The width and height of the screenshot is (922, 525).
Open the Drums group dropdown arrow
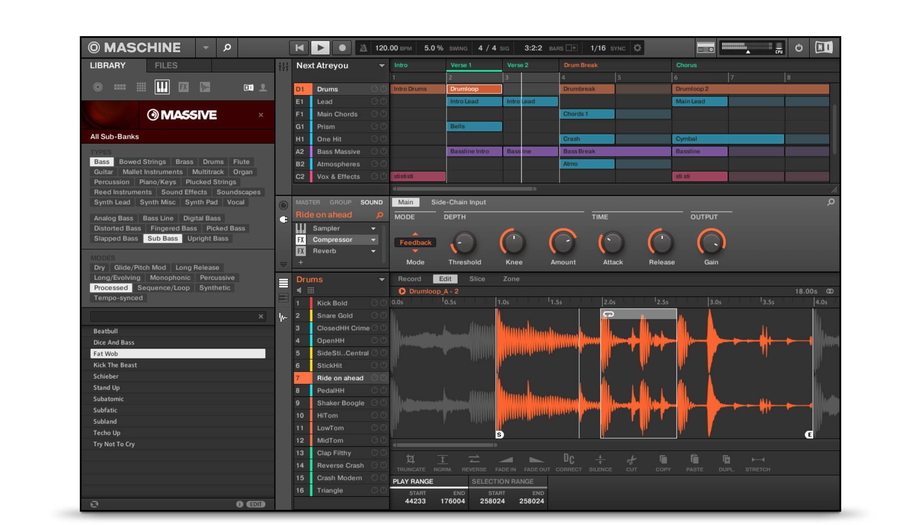(382, 279)
